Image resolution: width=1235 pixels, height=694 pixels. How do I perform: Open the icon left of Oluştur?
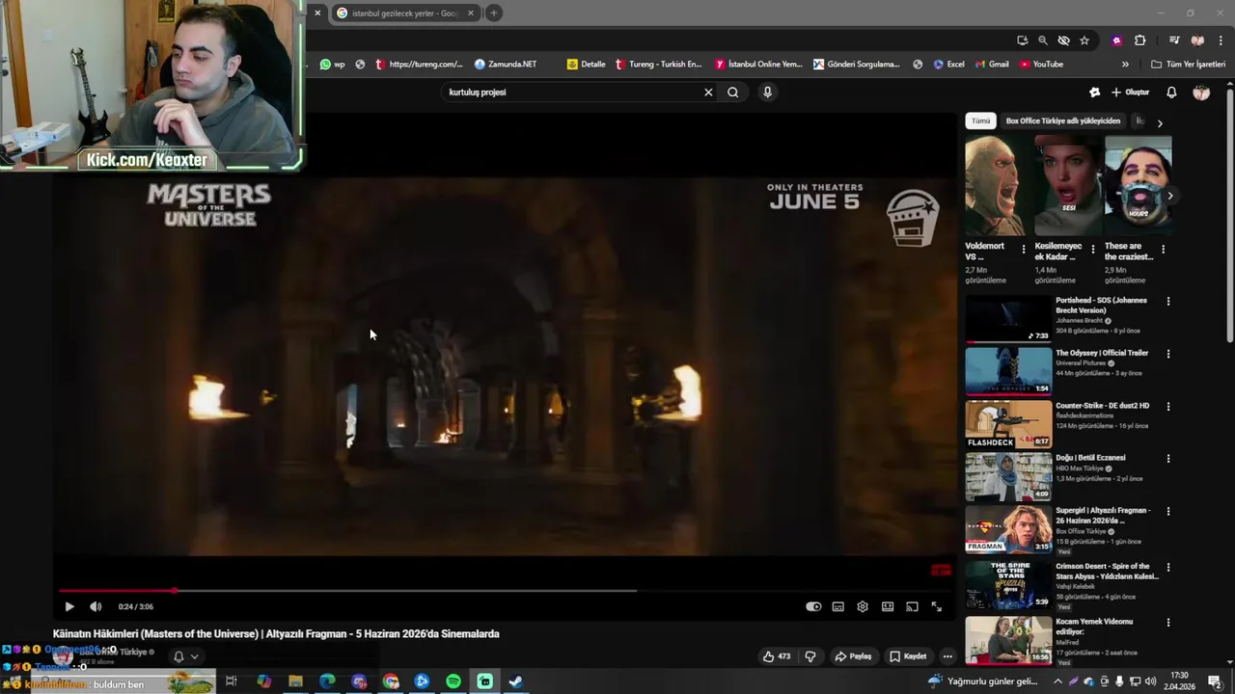[1094, 93]
